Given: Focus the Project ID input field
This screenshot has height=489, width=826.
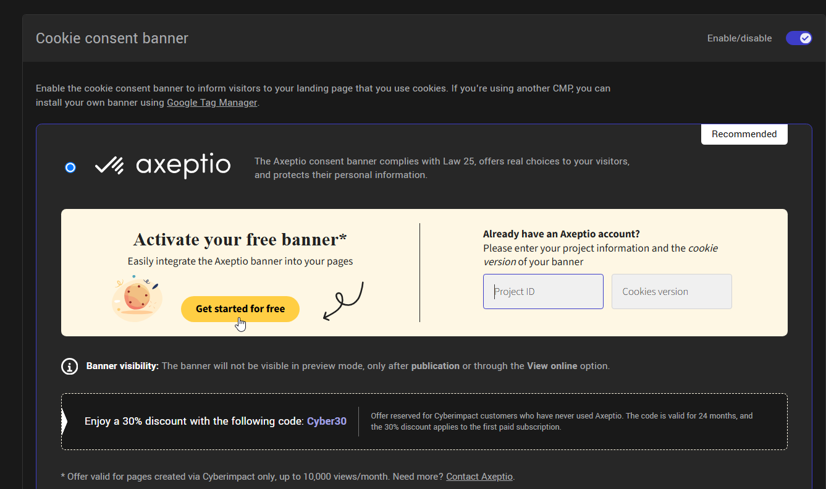Looking at the screenshot, I should (543, 292).
